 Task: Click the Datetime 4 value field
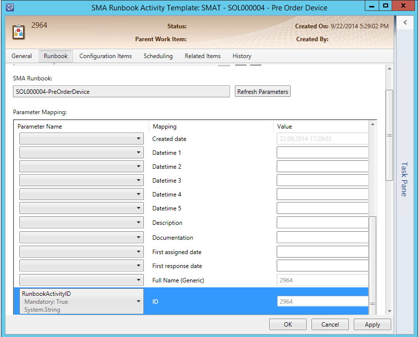[x=322, y=194]
